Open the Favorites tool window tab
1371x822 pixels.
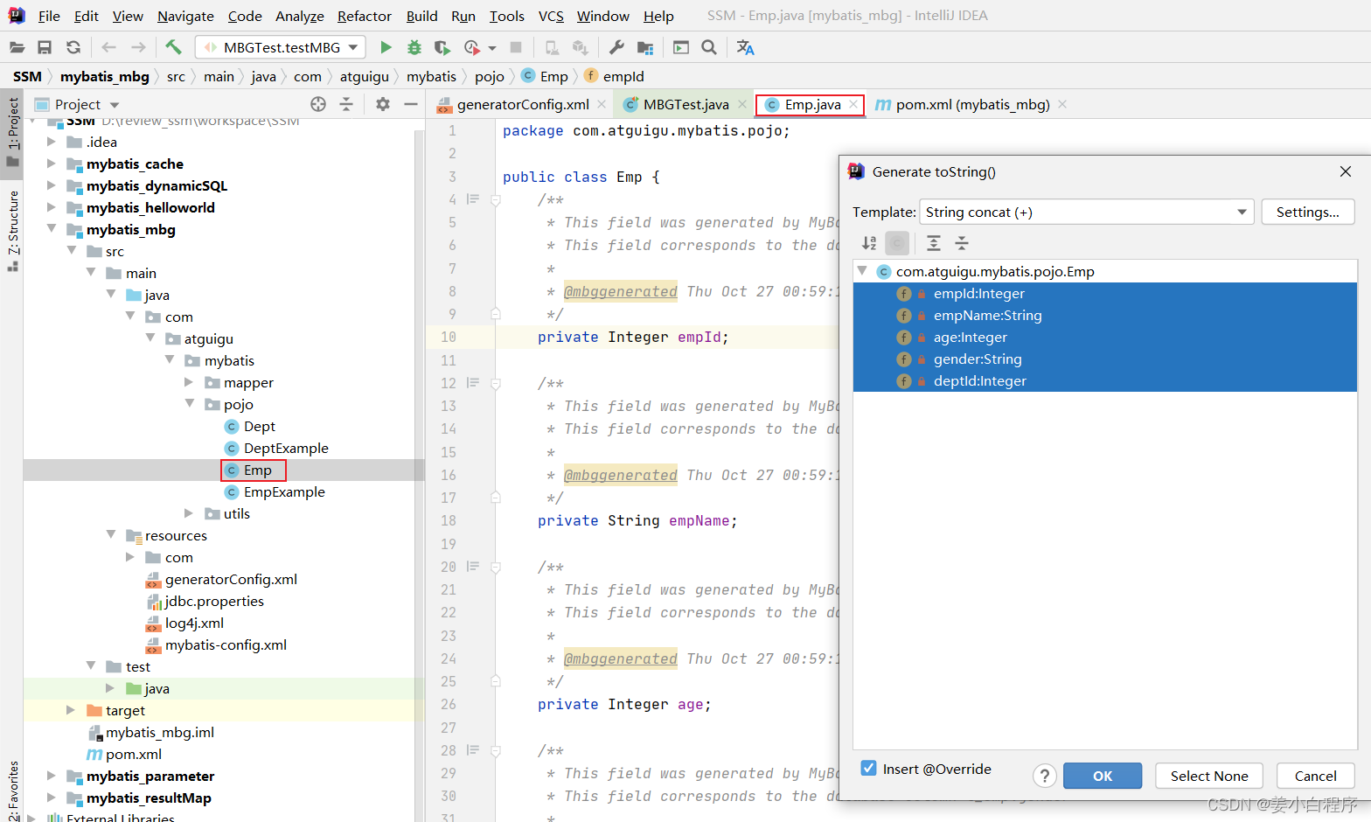point(12,791)
